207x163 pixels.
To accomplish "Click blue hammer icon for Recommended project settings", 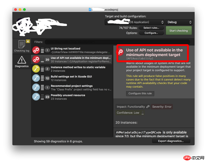I will (36, 88).
